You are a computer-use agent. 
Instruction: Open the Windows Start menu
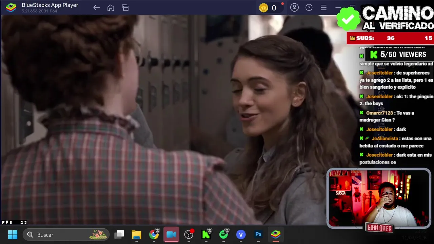(x=13, y=235)
